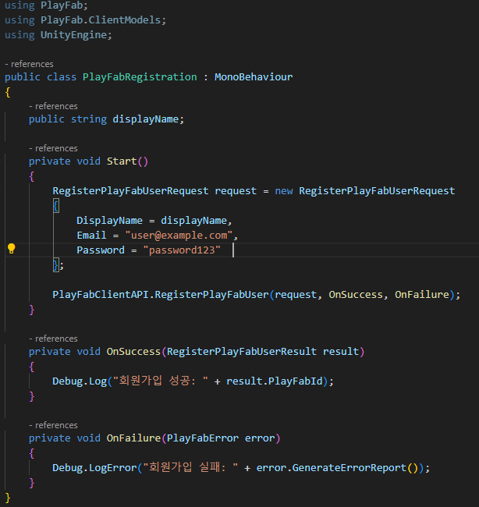
Task: Click PlayFab.ClientModels in the using line
Action: click(101, 20)
